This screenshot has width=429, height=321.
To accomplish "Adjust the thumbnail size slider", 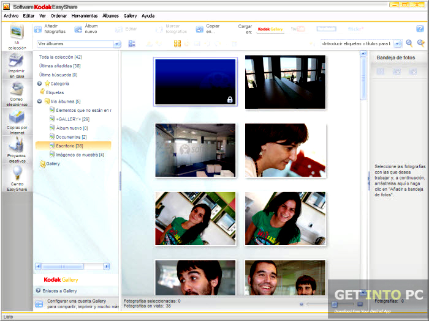I will (335, 304).
